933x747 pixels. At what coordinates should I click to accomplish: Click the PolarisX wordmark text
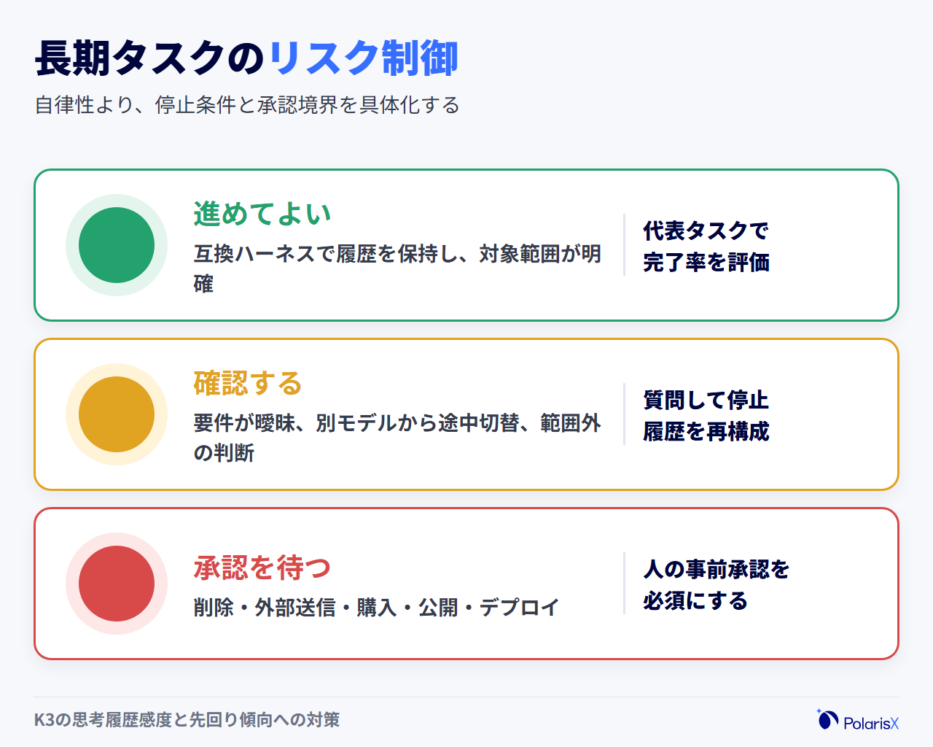coord(871,723)
